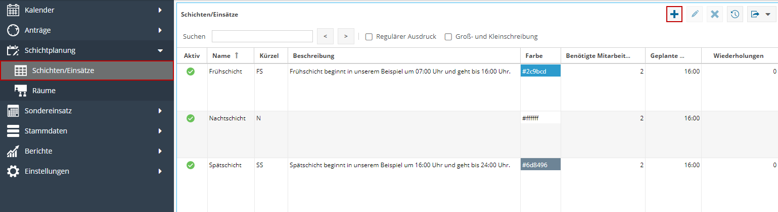Click the Berichte chart icon

[13, 151]
